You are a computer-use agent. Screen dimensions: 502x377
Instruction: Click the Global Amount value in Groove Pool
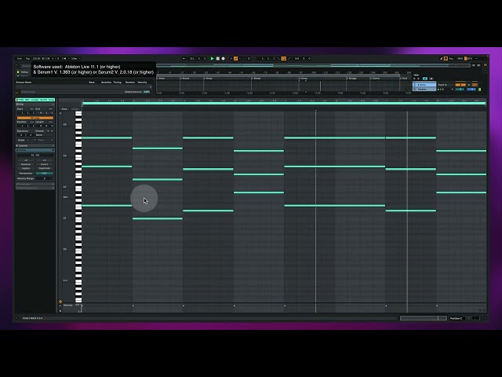[x=147, y=92]
